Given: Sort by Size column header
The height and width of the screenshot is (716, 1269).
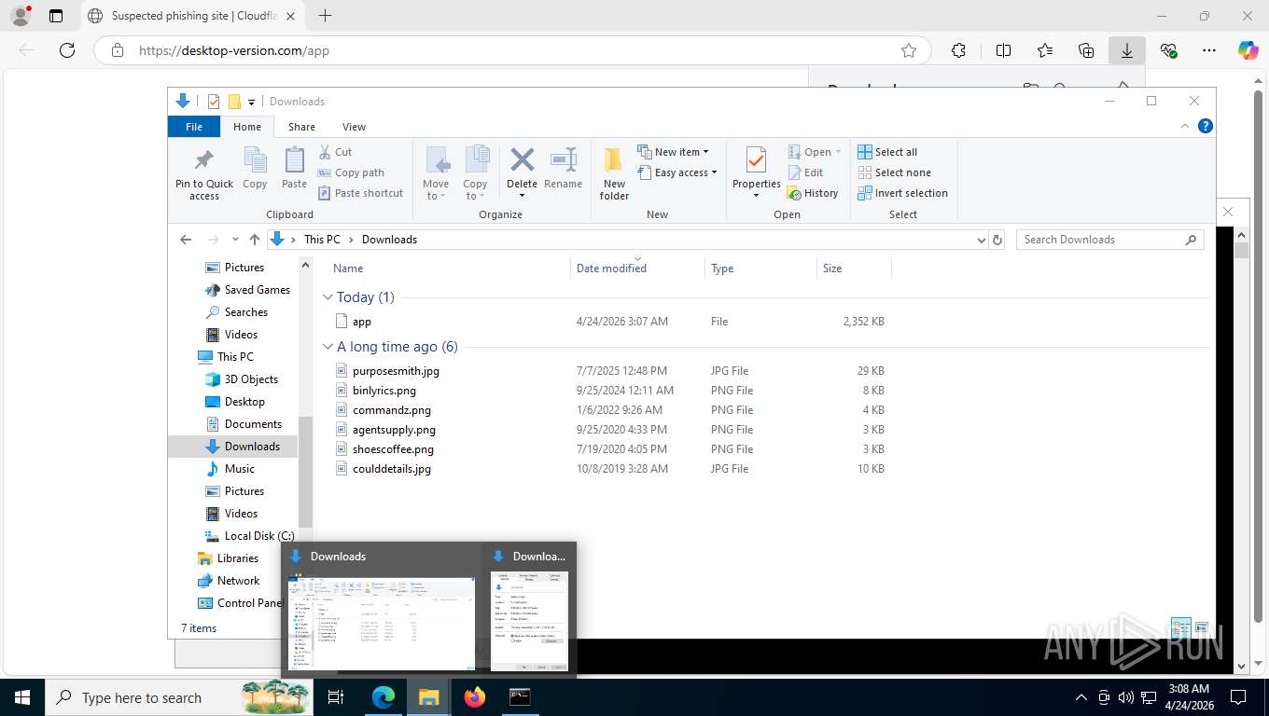Looking at the screenshot, I should 854,268.
